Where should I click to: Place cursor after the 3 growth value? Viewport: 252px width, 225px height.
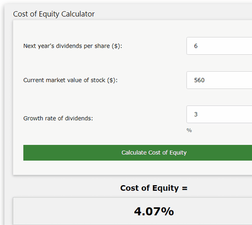(x=198, y=114)
